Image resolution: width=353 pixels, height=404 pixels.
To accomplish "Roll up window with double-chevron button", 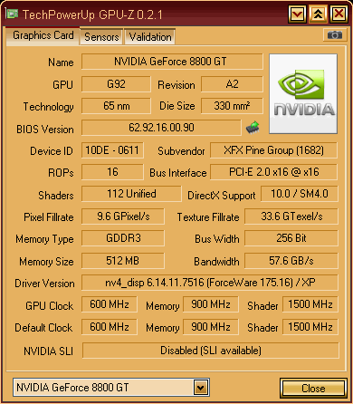I will tap(318, 14).
